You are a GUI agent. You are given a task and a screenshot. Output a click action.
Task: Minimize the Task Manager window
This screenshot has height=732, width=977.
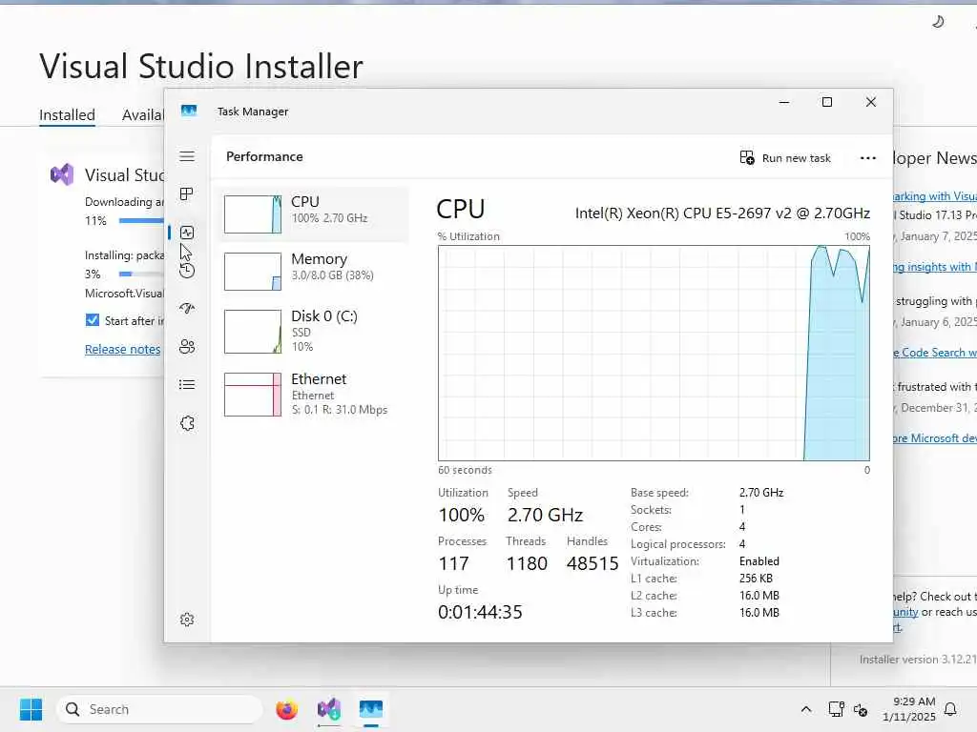(784, 102)
